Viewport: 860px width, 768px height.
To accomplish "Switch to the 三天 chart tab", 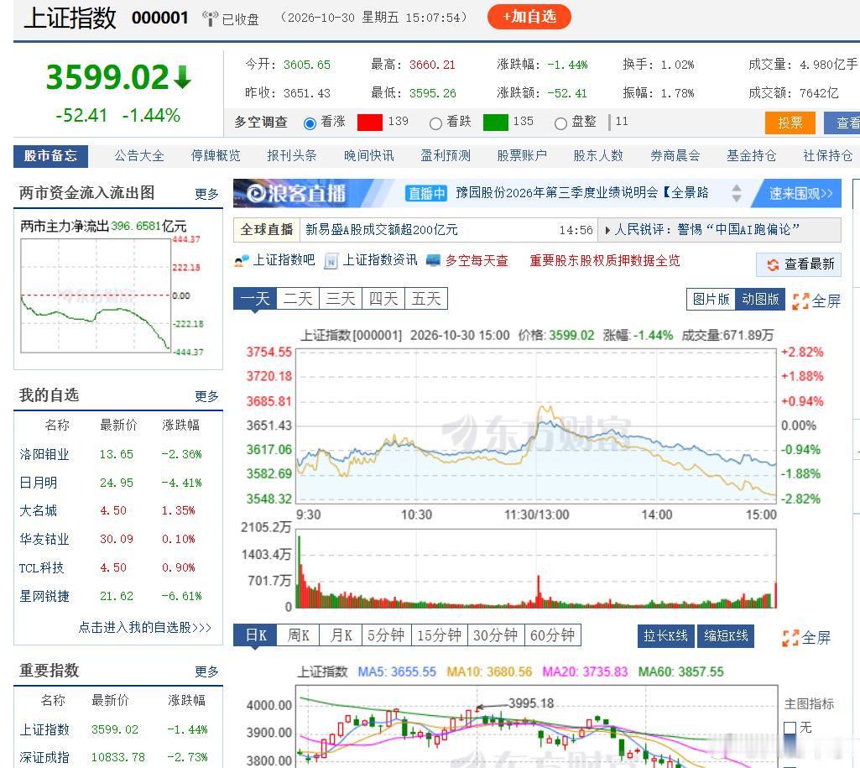I will [x=341, y=299].
